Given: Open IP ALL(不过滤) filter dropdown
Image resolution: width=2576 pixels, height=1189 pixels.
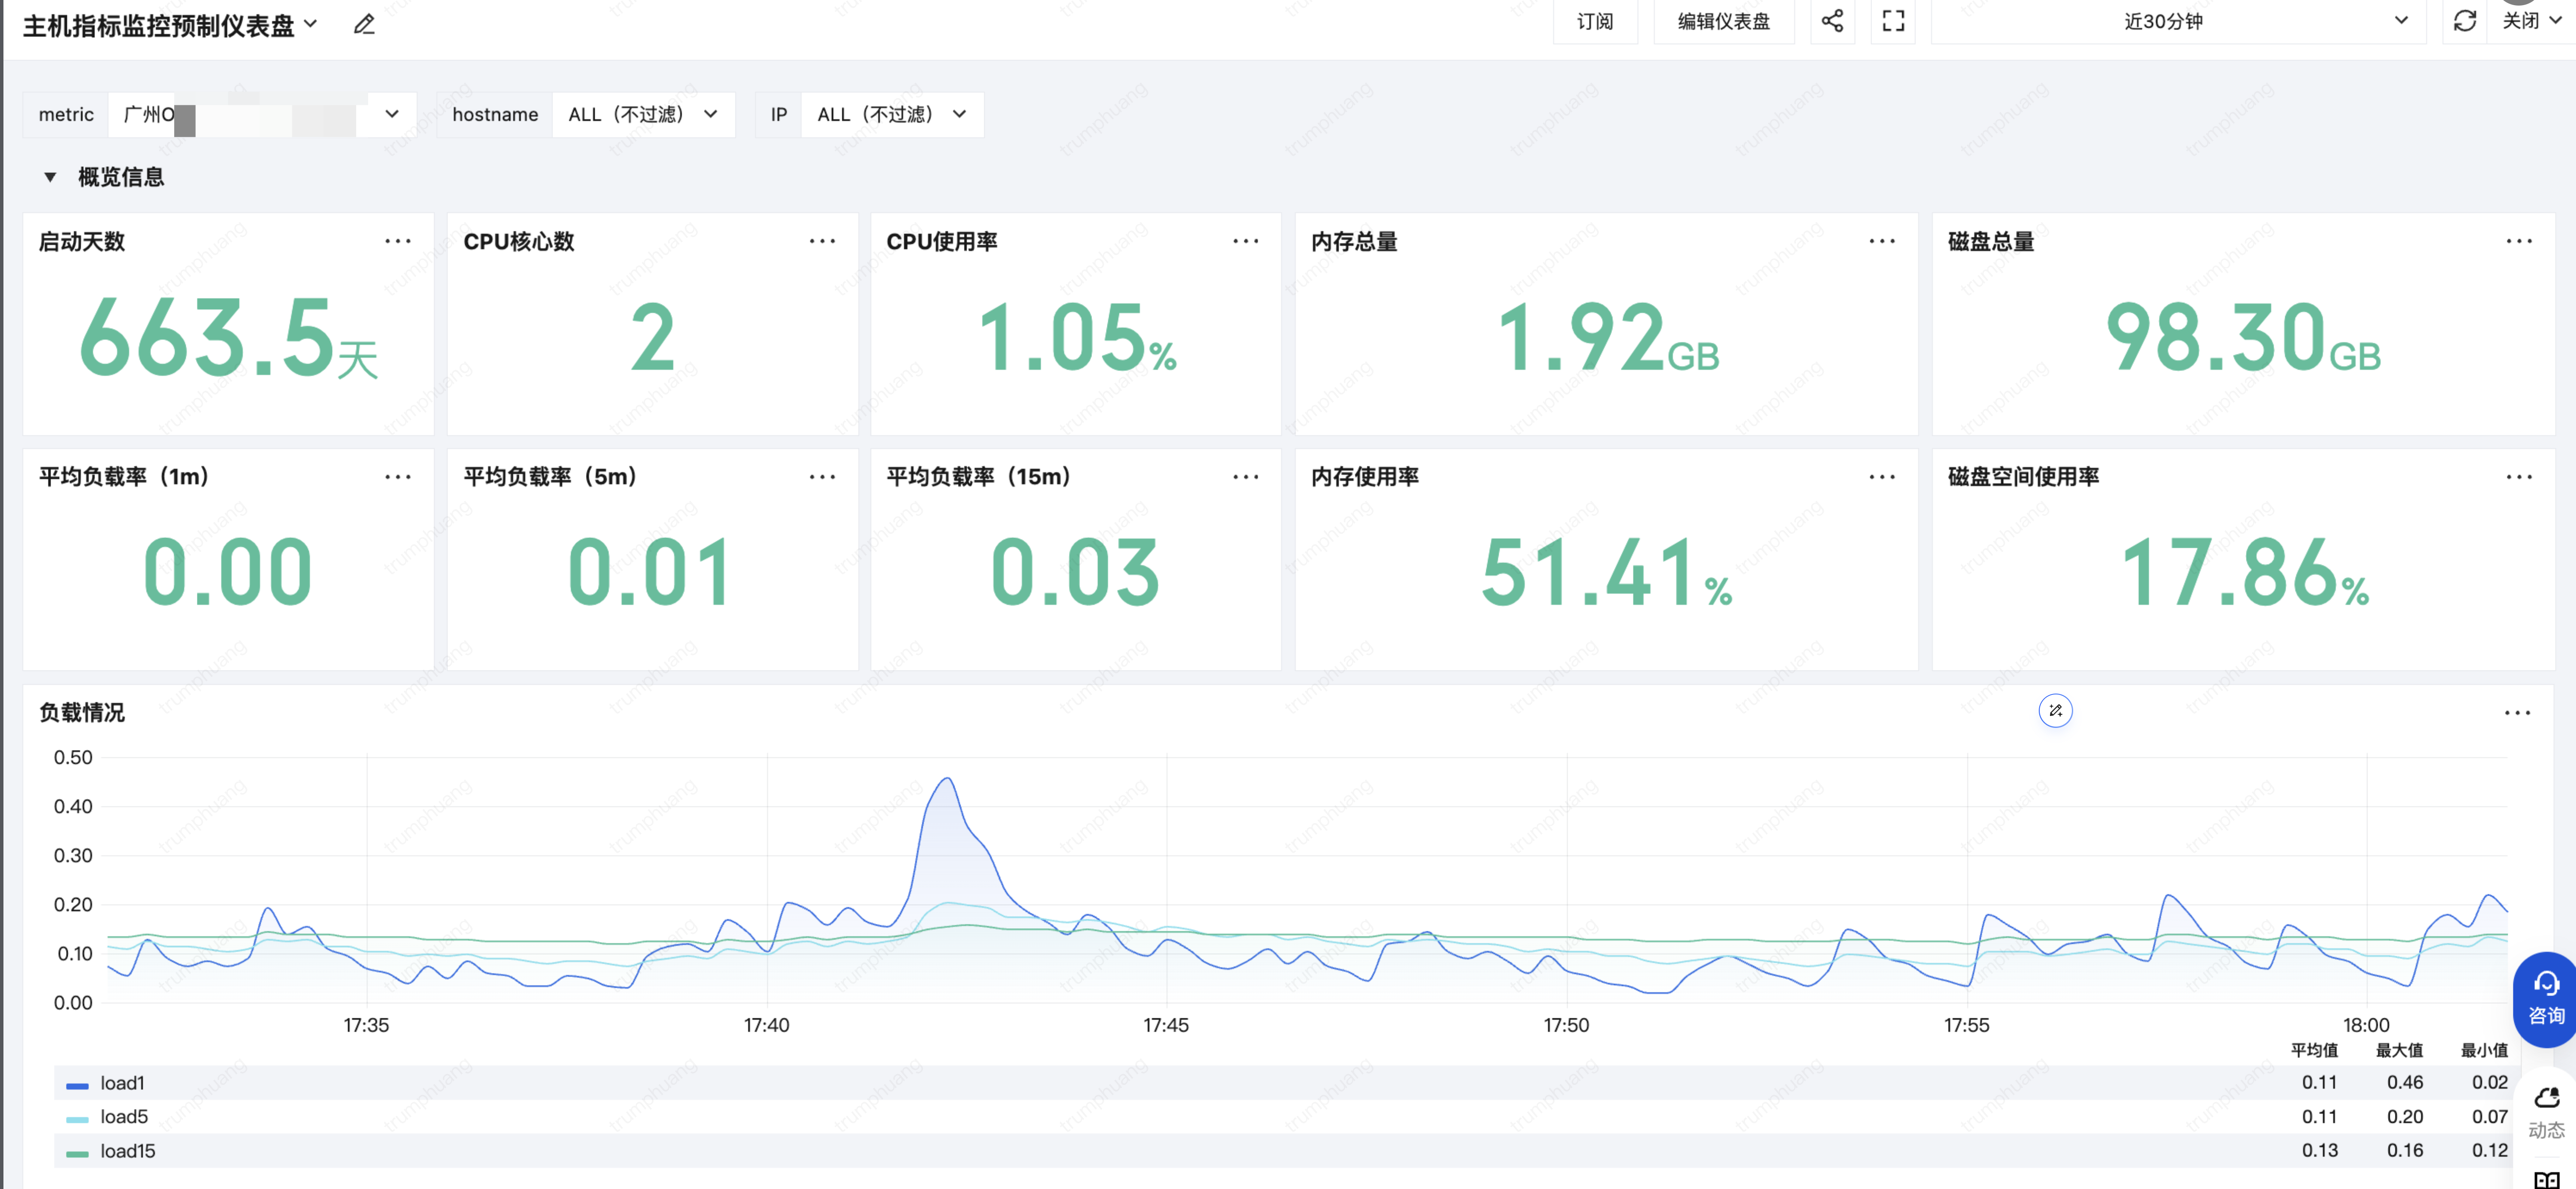Looking at the screenshot, I should 892,114.
